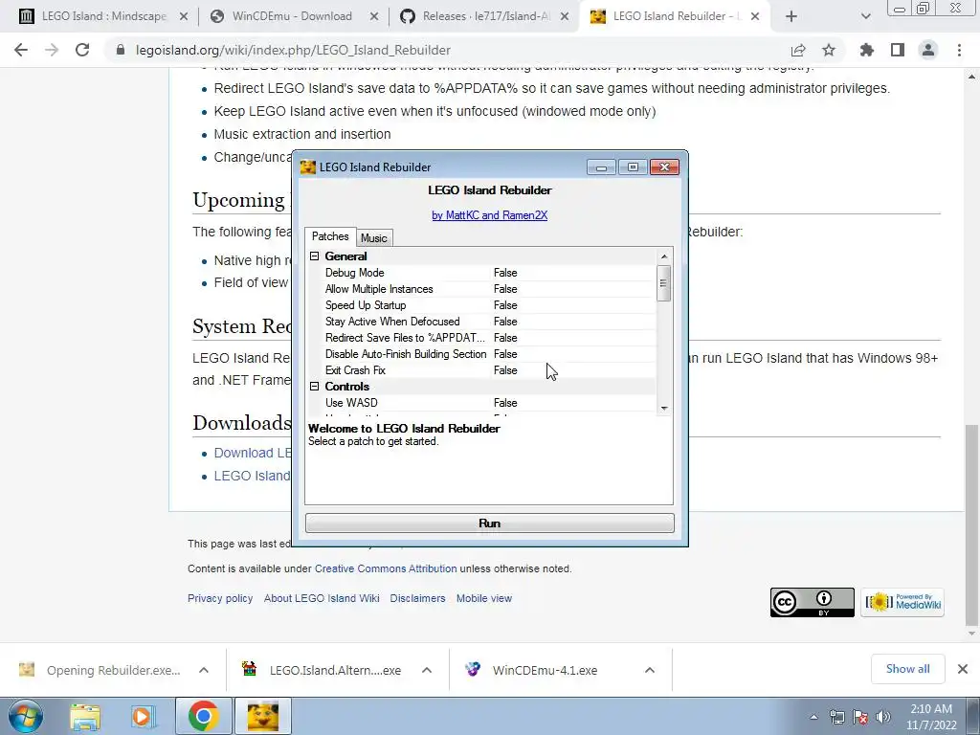The height and width of the screenshot is (735, 980).
Task: Open the Chrome side panel
Action: pos(898,50)
